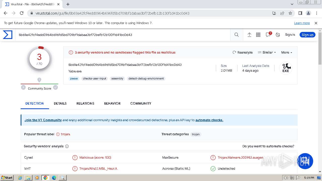322x181 pixels.
Task: Switch to the DETECTION tab
Action: point(35,103)
